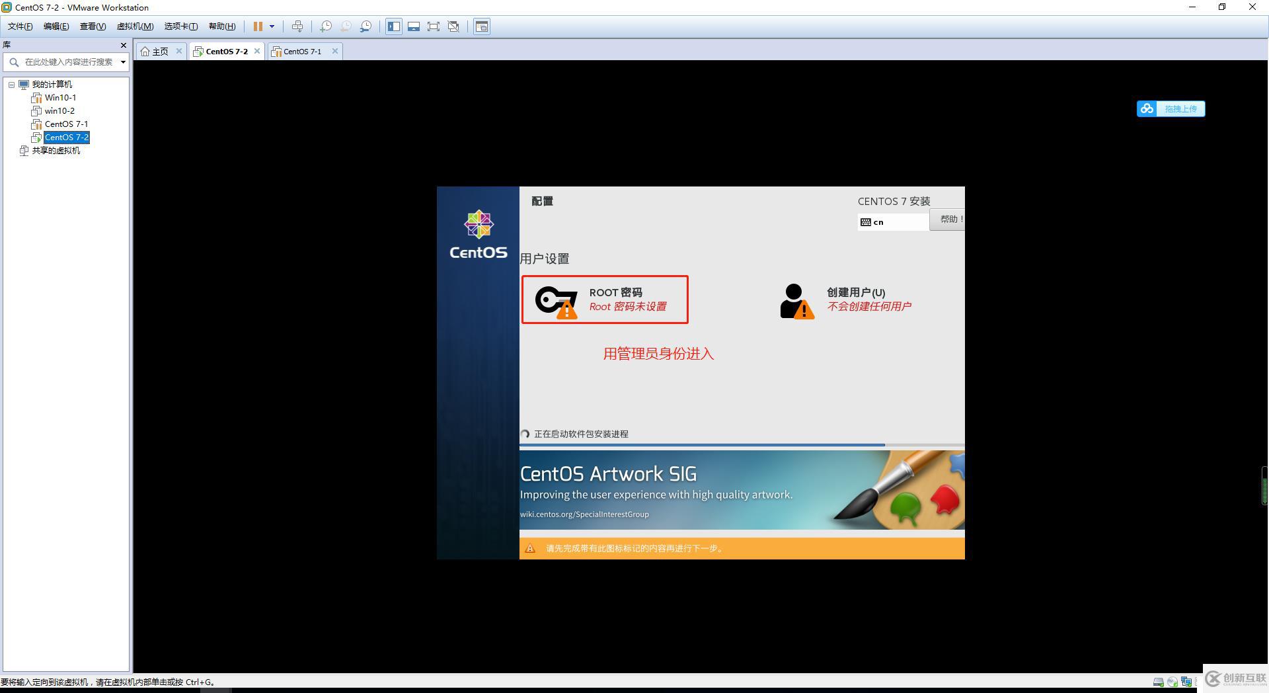
Task: Select 共享的虚拟机 in the library tree
Action: [x=56, y=151]
